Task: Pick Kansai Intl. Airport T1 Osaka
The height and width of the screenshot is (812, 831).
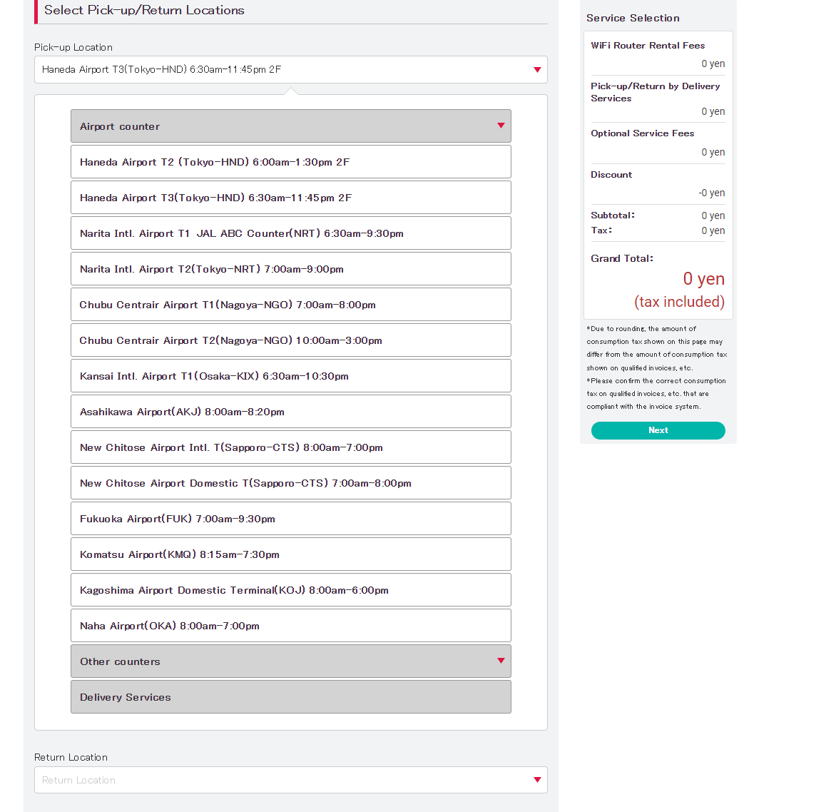Action: point(290,376)
